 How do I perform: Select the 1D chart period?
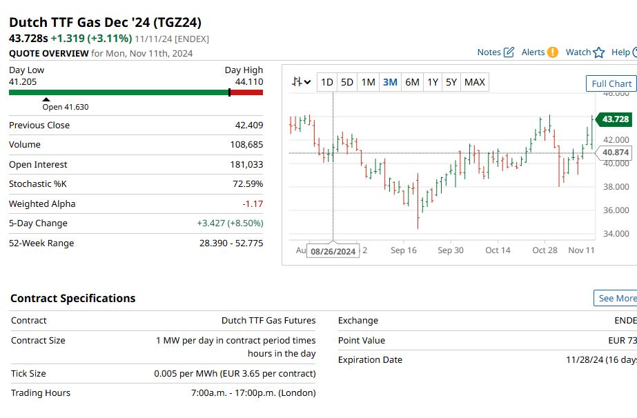click(327, 83)
